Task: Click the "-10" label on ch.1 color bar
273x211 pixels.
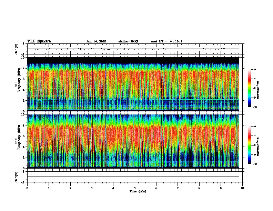Action: [x=255, y=107]
